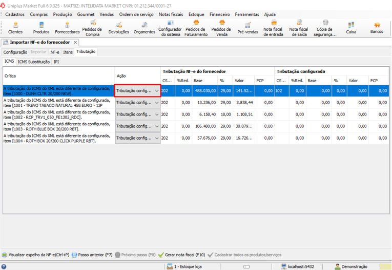Viewport: 392px width, 270px height.
Task: Click the Estoque loja status icon
Action: coord(170,266)
